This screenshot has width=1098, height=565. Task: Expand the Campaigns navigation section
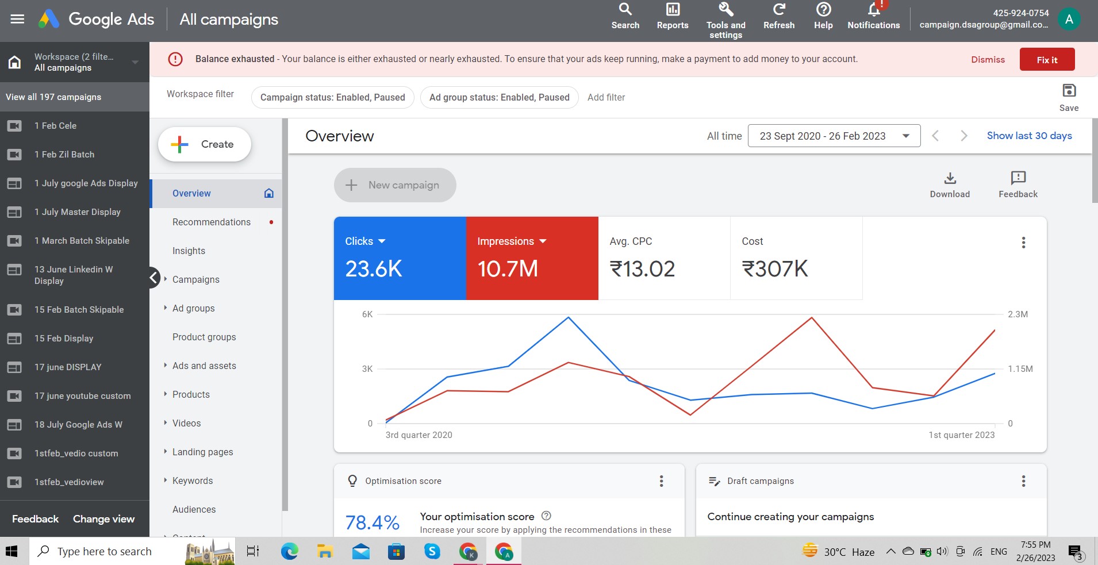pos(166,279)
